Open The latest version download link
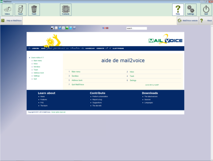213x161 pixels. 151,97
